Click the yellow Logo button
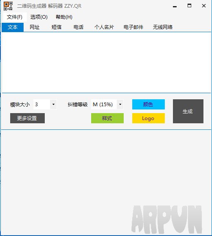The height and width of the screenshot is (236, 212). coord(149,118)
